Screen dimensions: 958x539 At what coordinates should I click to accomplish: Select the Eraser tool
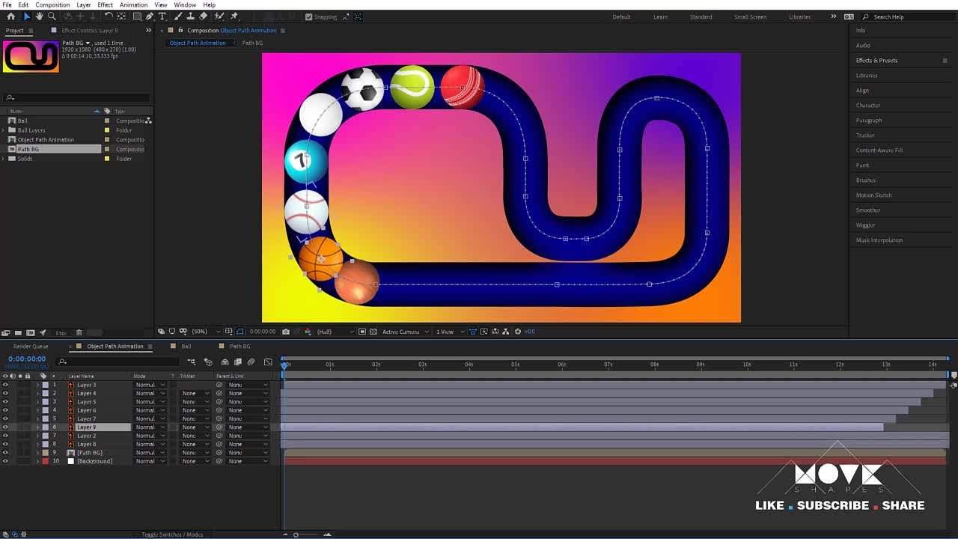tap(203, 16)
